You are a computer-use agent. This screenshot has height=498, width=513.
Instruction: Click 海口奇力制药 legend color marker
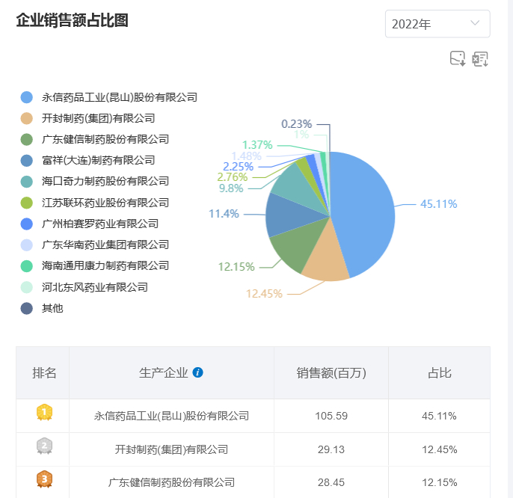pyautogui.click(x=28, y=181)
